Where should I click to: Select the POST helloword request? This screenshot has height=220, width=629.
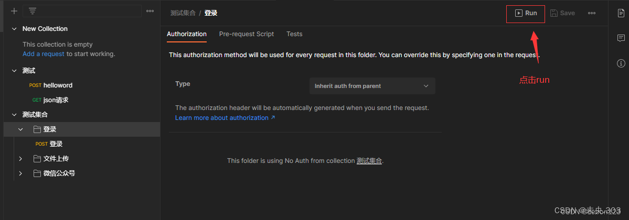tap(58, 85)
